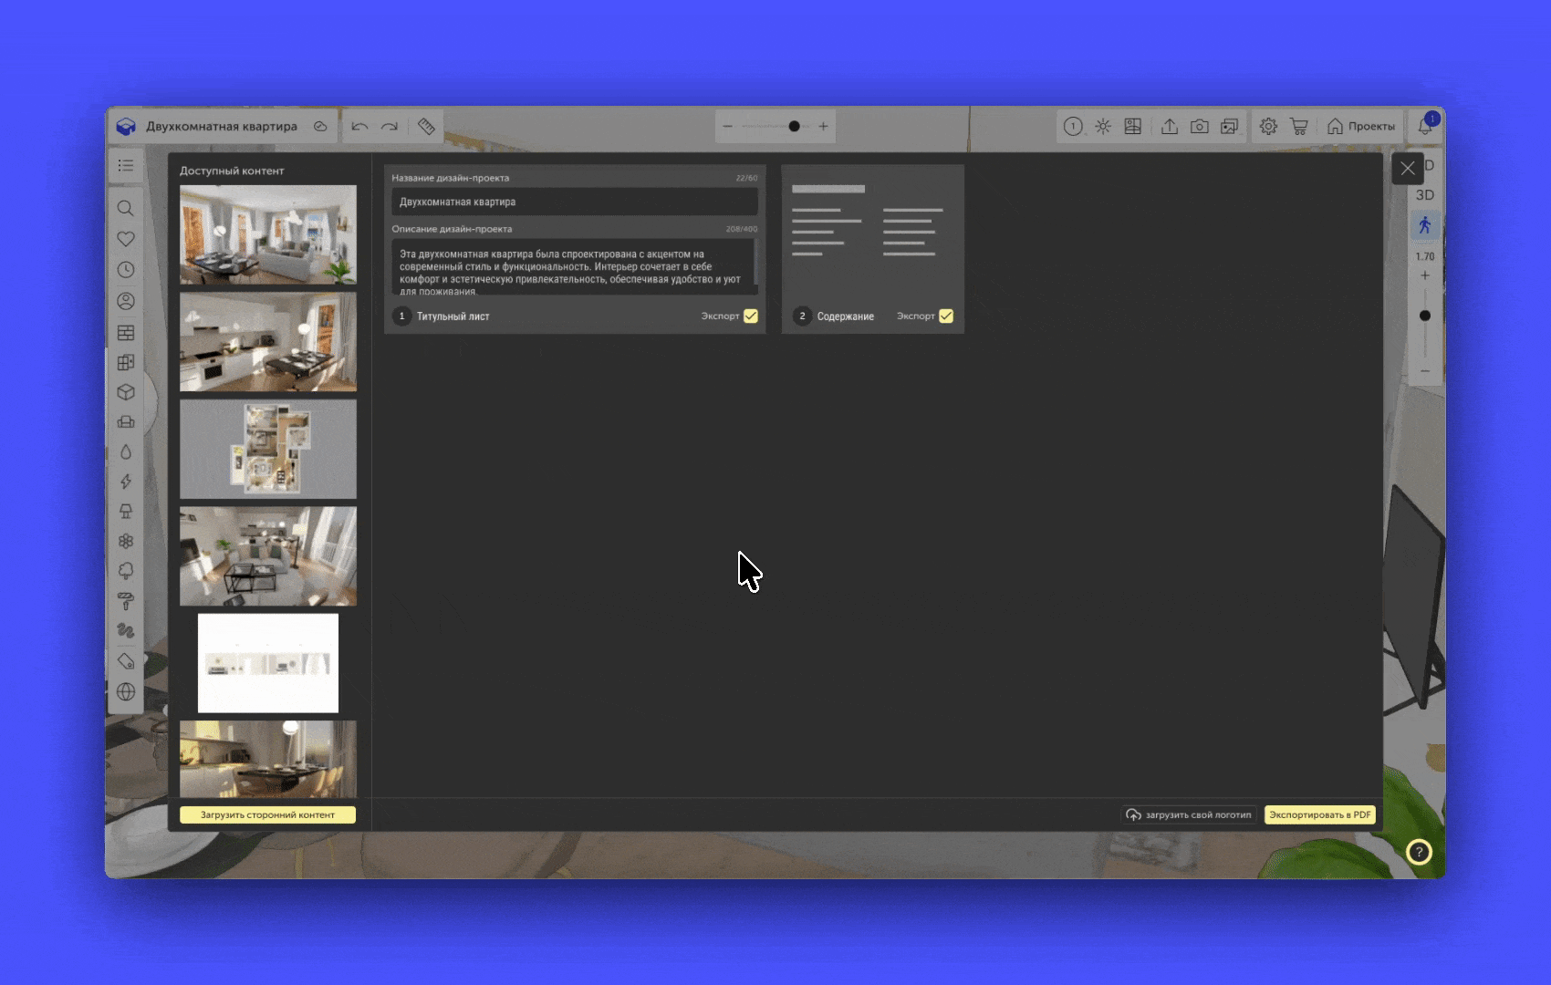Click the redo arrow icon
The width and height of the screenshot is (1551, 985).
[390, 127]
